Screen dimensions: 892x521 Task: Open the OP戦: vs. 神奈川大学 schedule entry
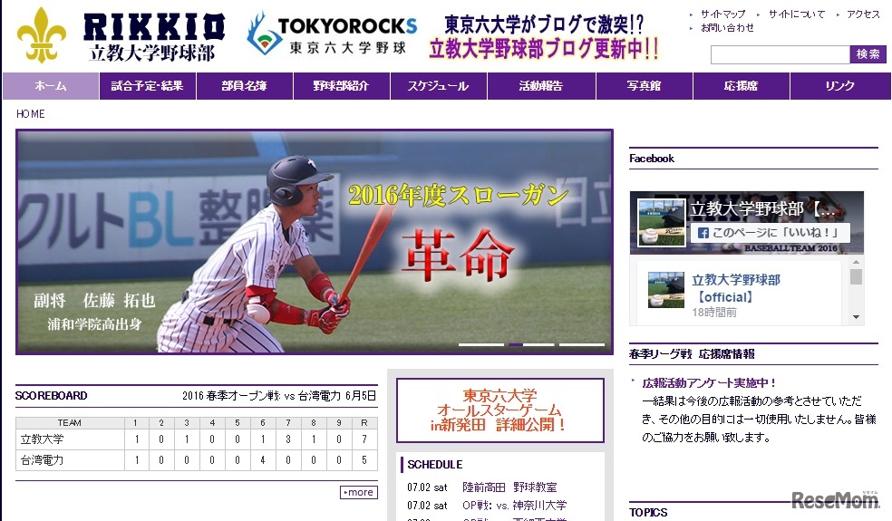pos(514,505)
